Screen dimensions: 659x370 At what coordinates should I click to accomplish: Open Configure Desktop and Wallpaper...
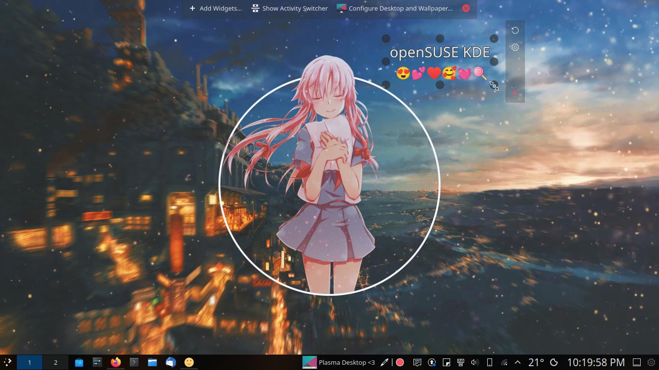[x=395, y=8]
